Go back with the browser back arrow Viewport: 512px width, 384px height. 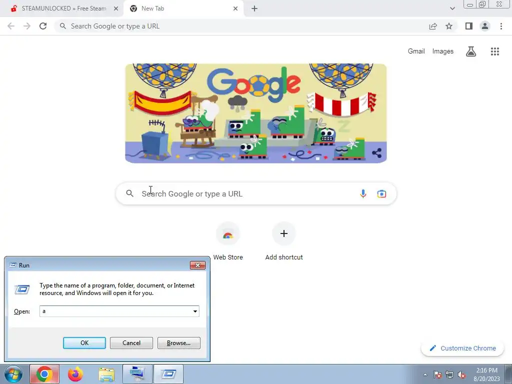pyautogui.click(x=11, y=26)
